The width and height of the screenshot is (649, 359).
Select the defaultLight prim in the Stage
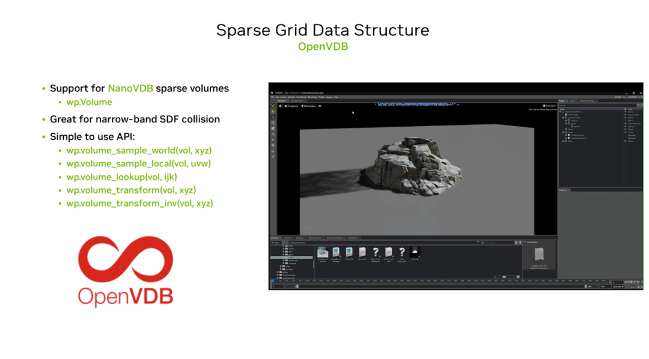click(x=573, y=115)
